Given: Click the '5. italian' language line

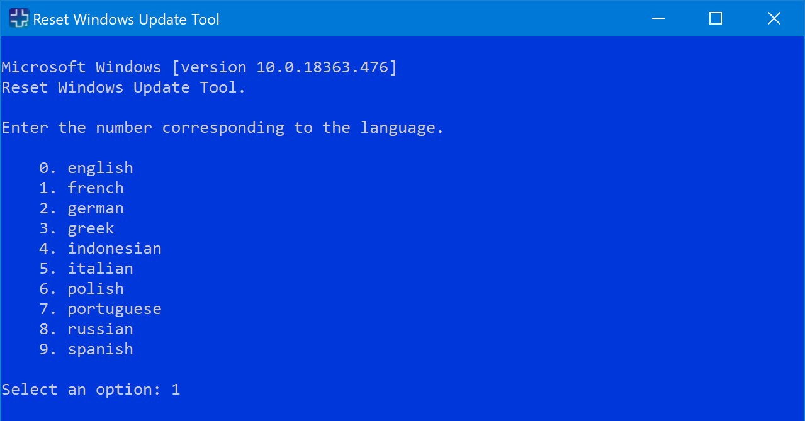Looking at the screenshot, I should point(86,269).
